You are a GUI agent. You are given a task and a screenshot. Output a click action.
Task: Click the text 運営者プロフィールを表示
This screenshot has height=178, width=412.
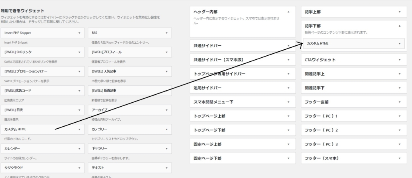[x=109, y=62]
